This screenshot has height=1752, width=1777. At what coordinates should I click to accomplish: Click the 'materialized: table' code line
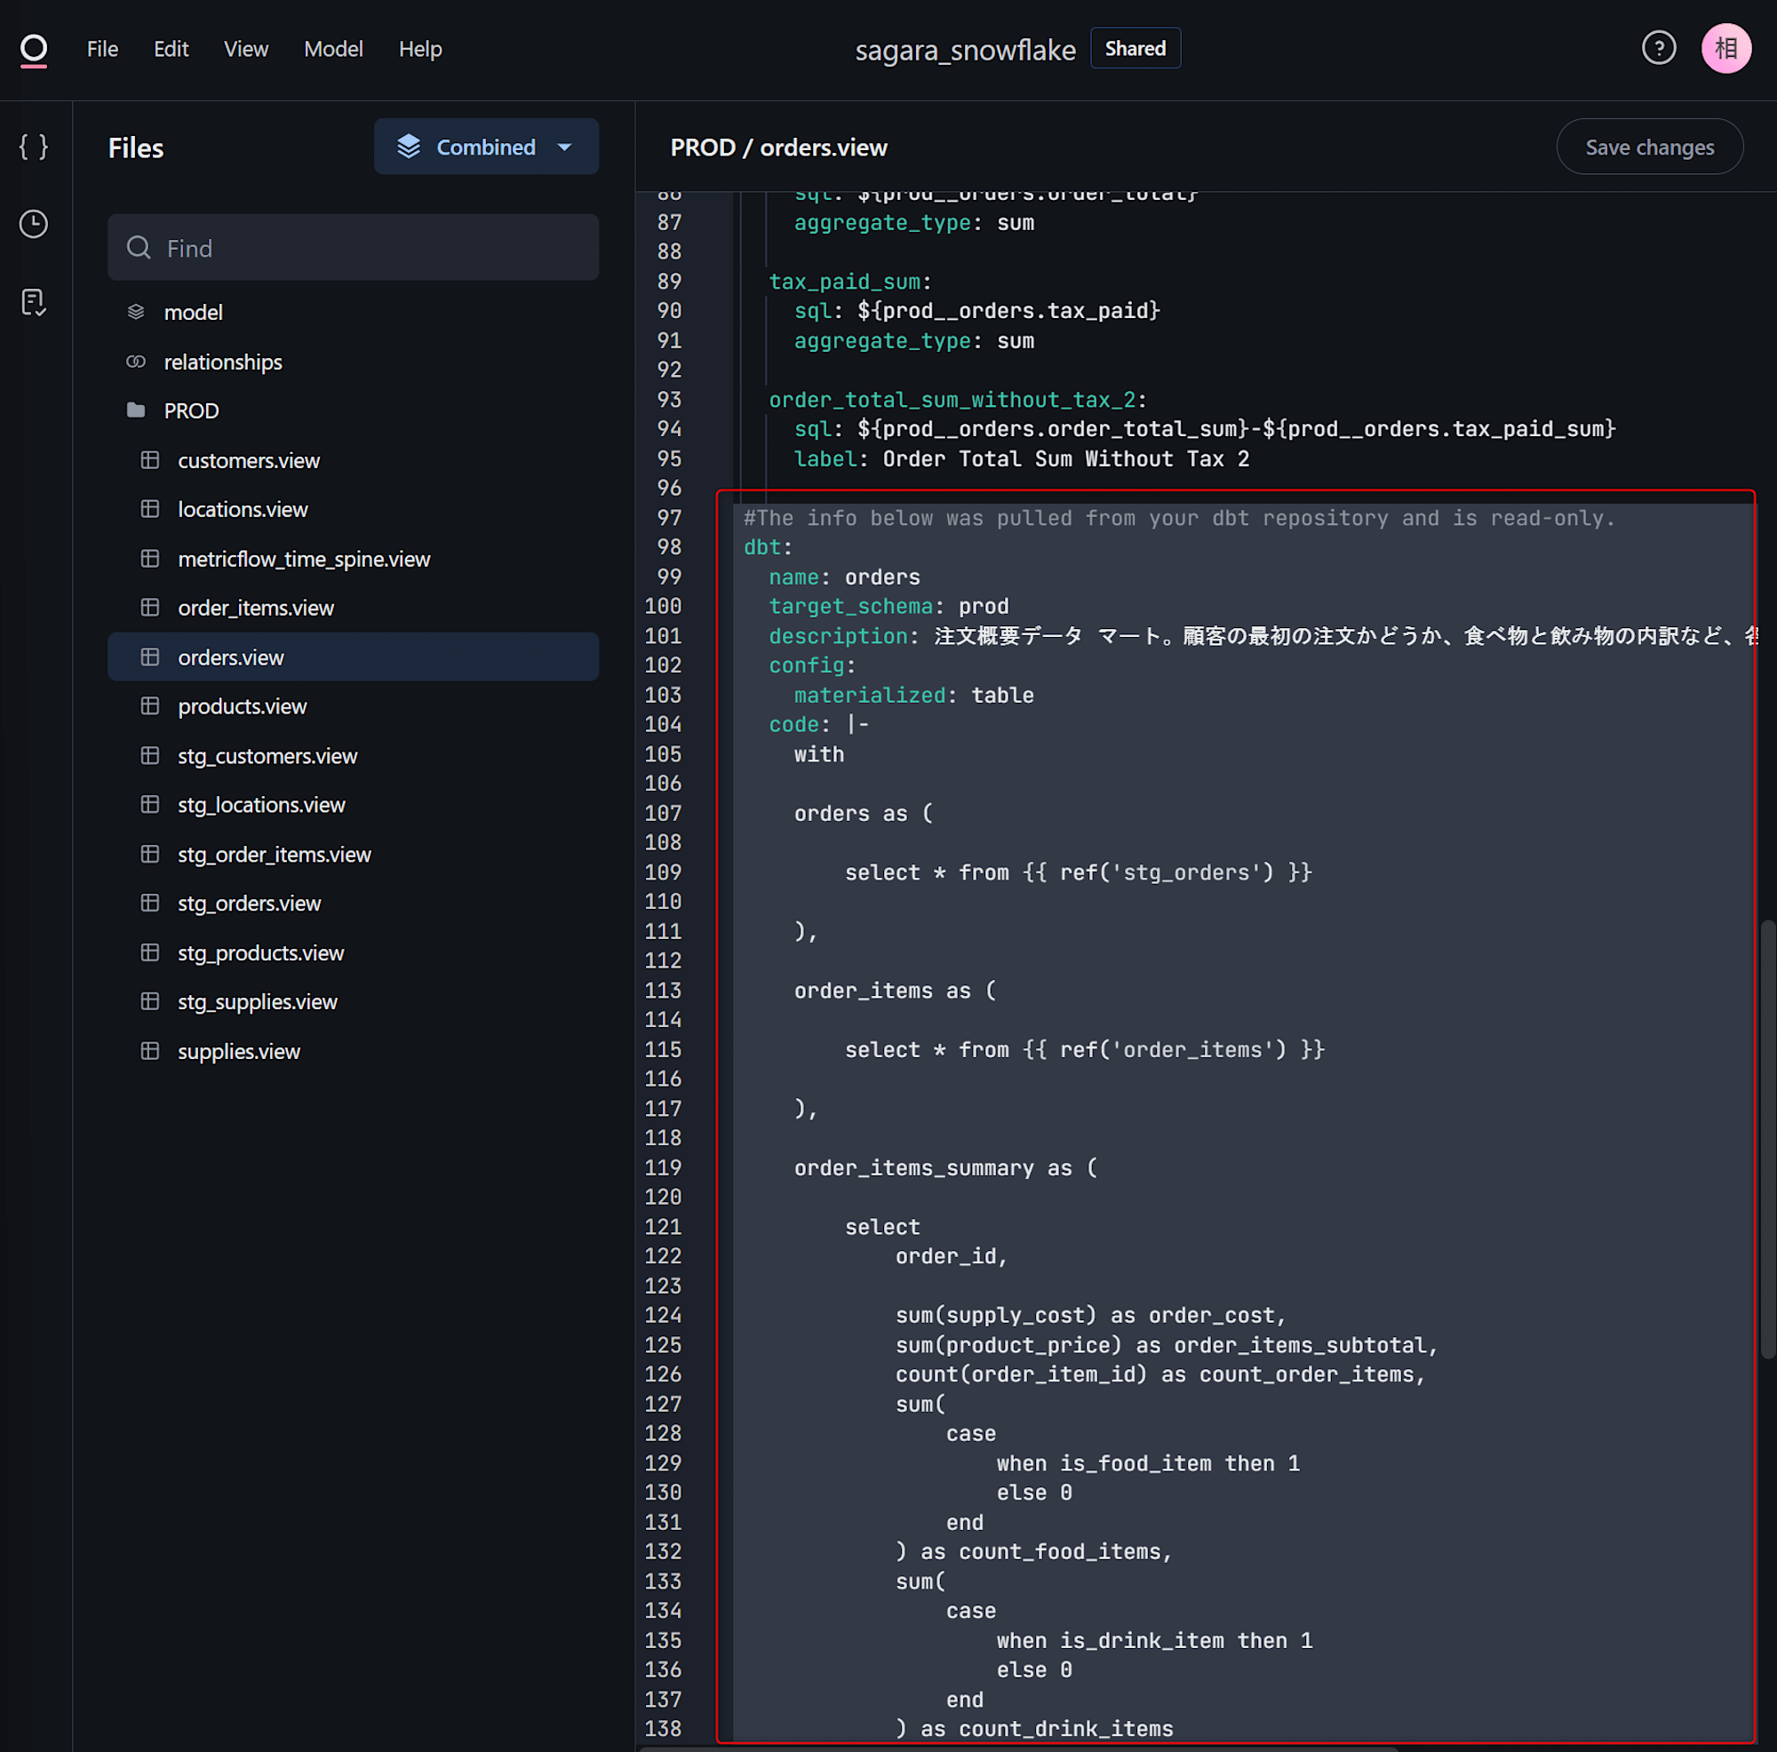coord(913,696)
